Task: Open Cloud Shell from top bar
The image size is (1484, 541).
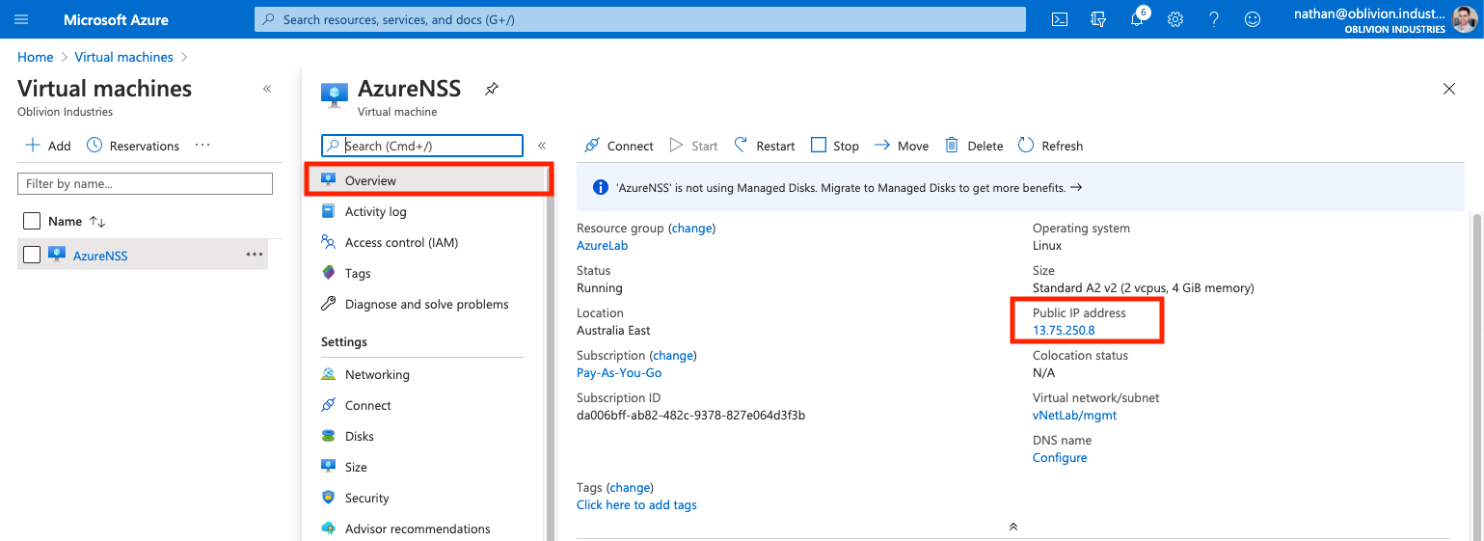Action: point(1059,19)
